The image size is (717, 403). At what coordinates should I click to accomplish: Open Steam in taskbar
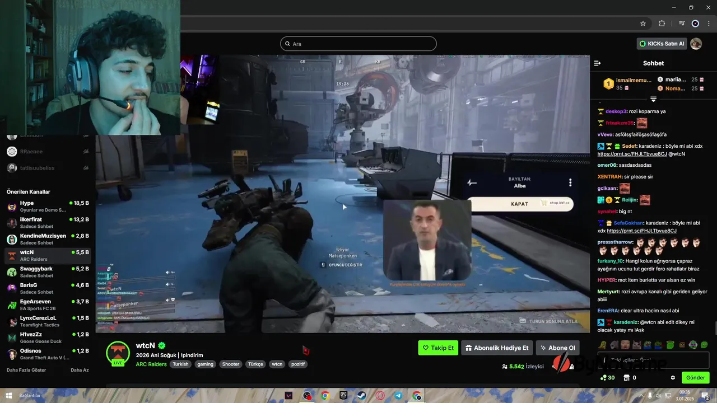pos(362,396)
